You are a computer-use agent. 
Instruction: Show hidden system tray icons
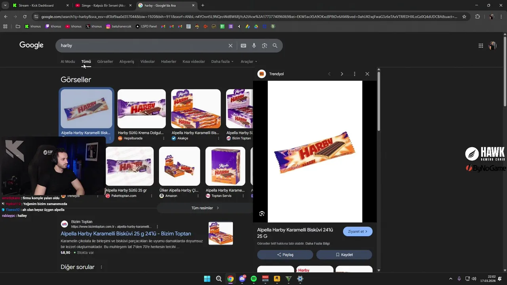pos(450,279)
